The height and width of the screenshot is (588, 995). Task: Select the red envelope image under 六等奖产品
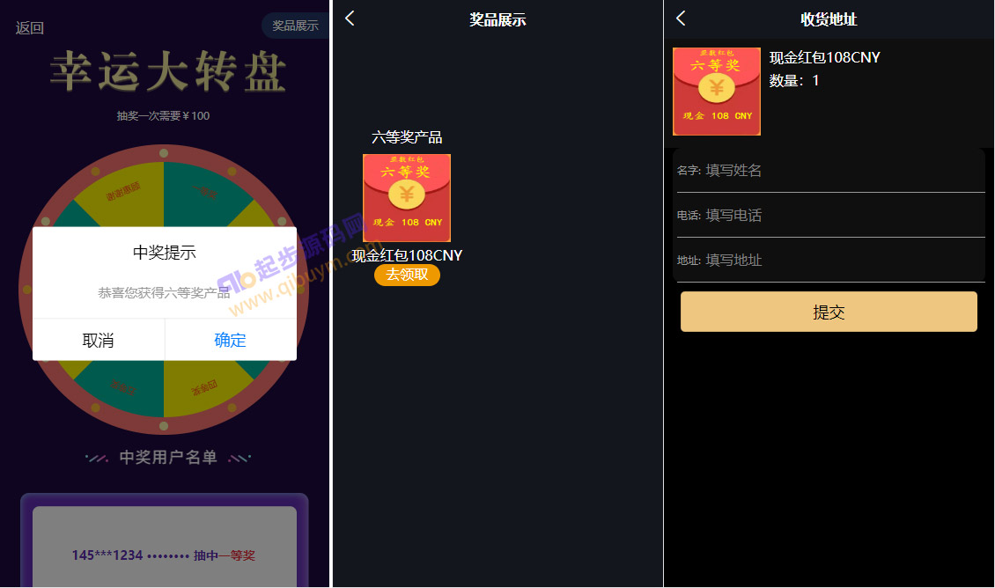[407, 198]
